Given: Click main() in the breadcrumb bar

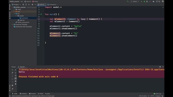Looking at the screenshot, I should coord(35,2).
